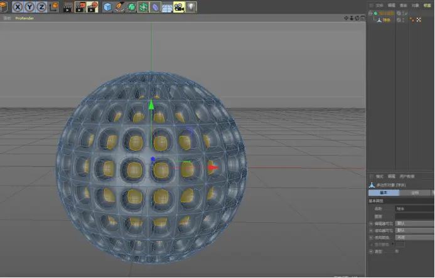
Task: Toggle the Y axis lock
Action: pyautogui.click(x=30, y=7)
